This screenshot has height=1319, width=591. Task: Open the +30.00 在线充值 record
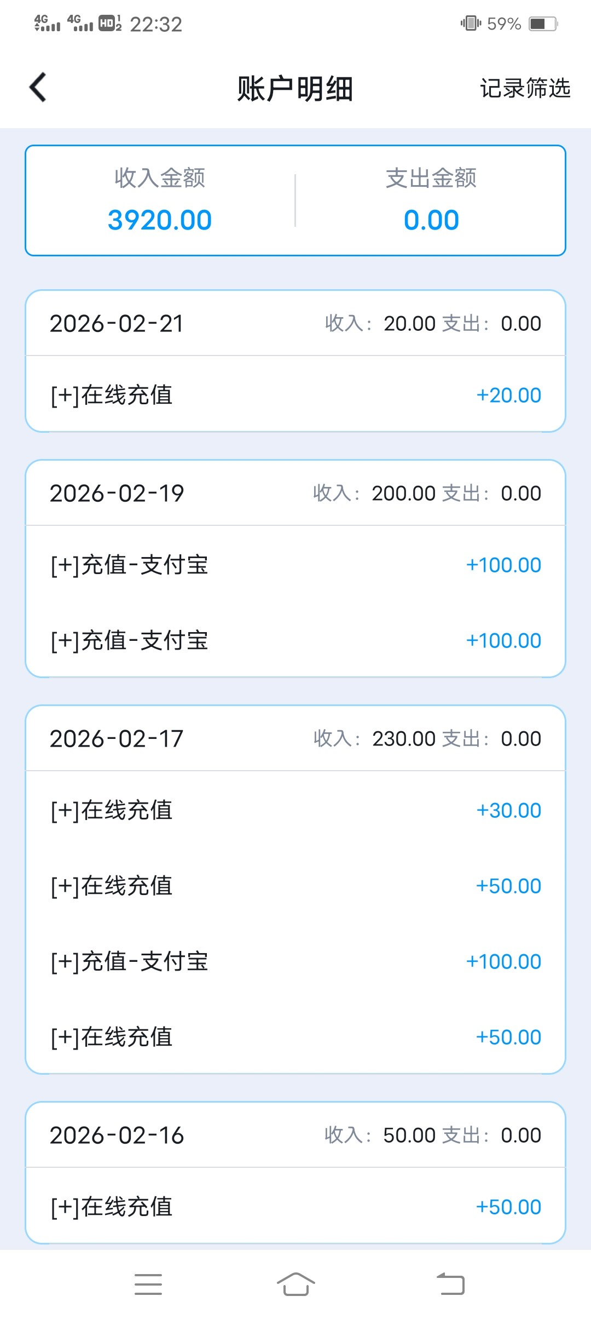[x=296, y=810]
